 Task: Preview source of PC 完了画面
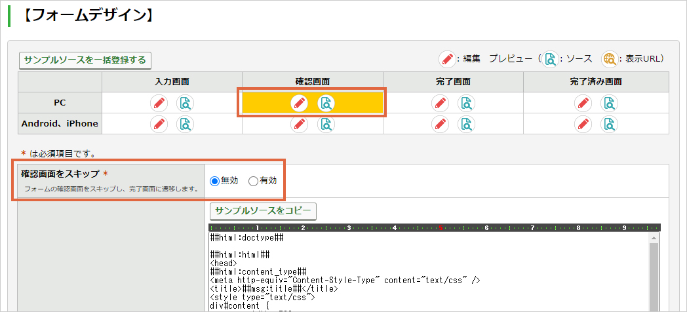coord(467,103)
